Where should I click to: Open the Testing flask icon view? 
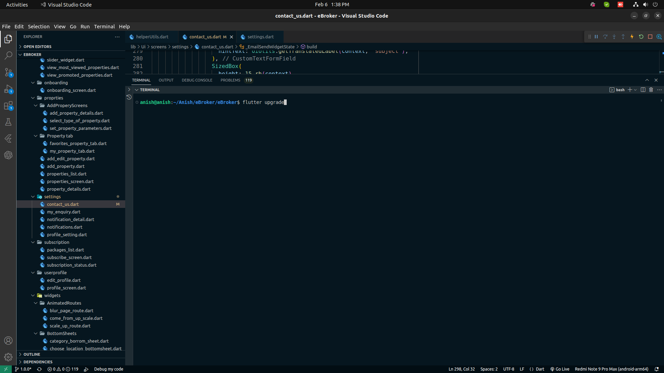[x=8, y=122]
